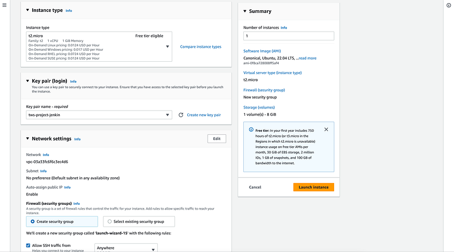Open Compare instance types link
Screen dimensions: 454x252
click(200, 47)
